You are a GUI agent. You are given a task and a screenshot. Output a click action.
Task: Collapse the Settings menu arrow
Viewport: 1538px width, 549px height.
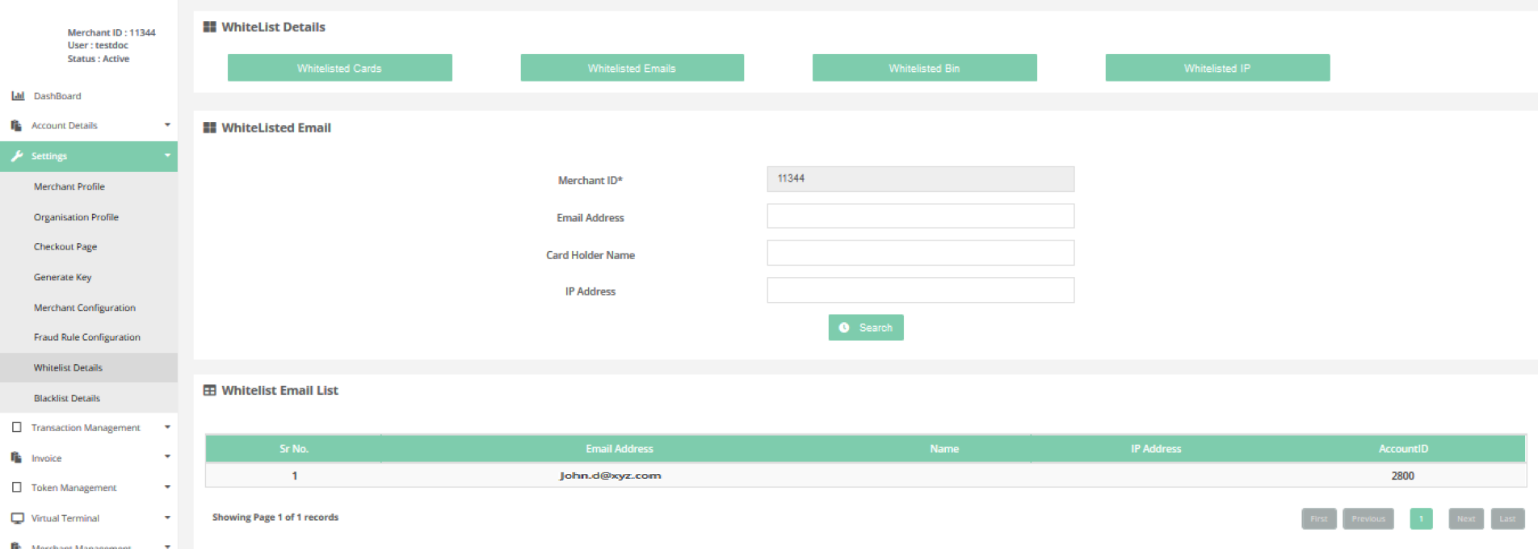click(167, 156)
